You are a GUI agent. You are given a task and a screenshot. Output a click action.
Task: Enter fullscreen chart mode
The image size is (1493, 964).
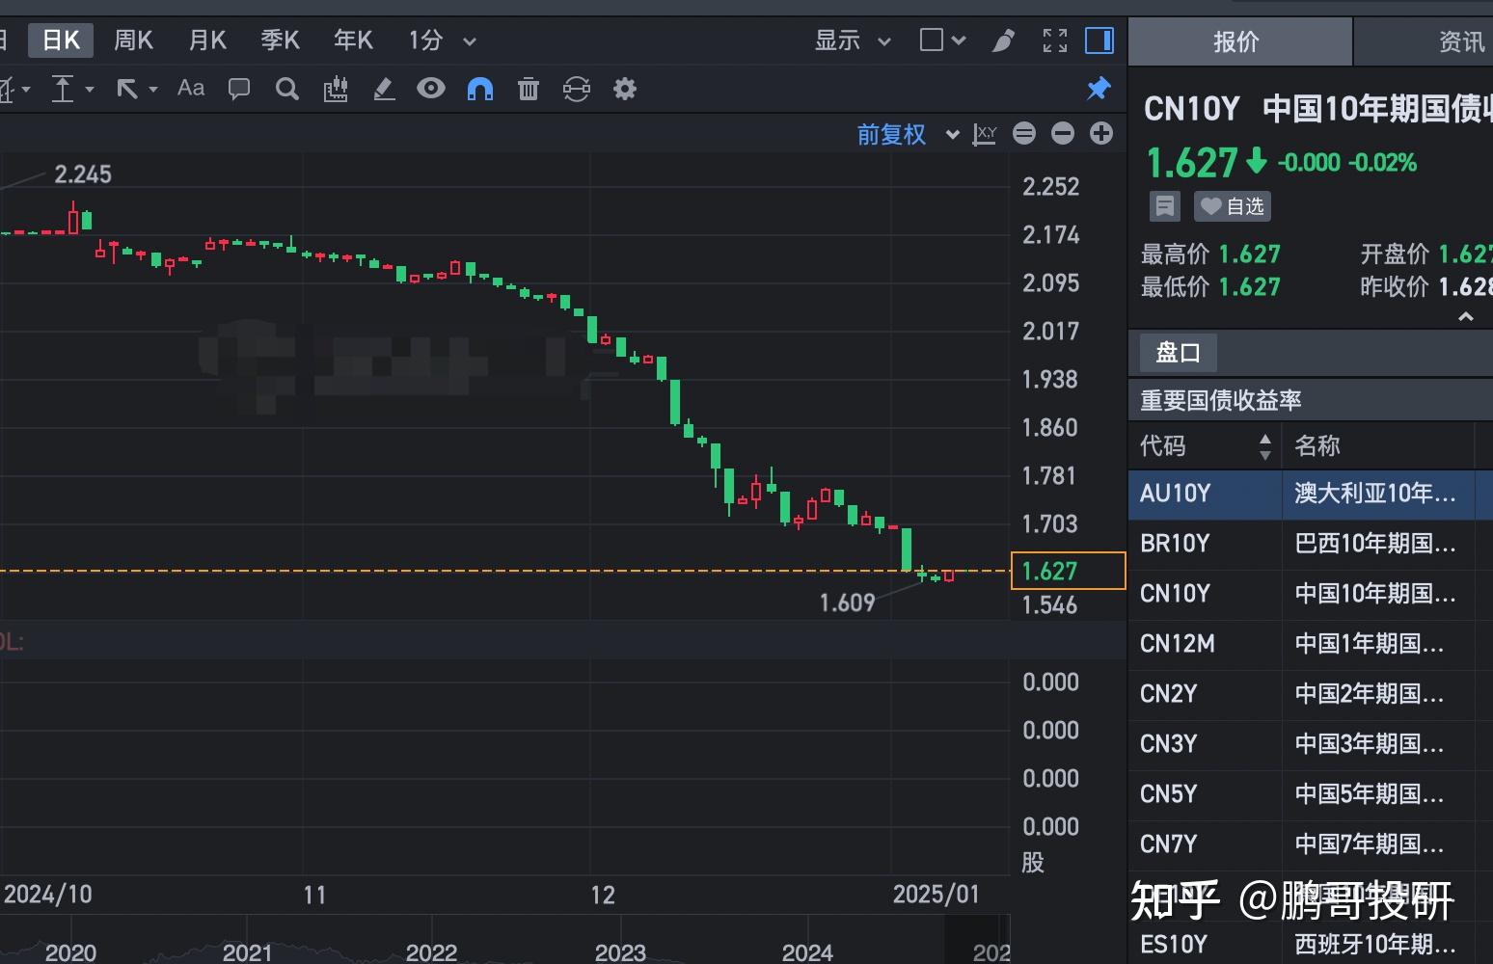(x=1054, y=40)
